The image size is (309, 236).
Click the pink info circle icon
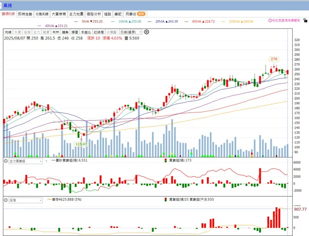pyautogui.click(x=270, y=20)
